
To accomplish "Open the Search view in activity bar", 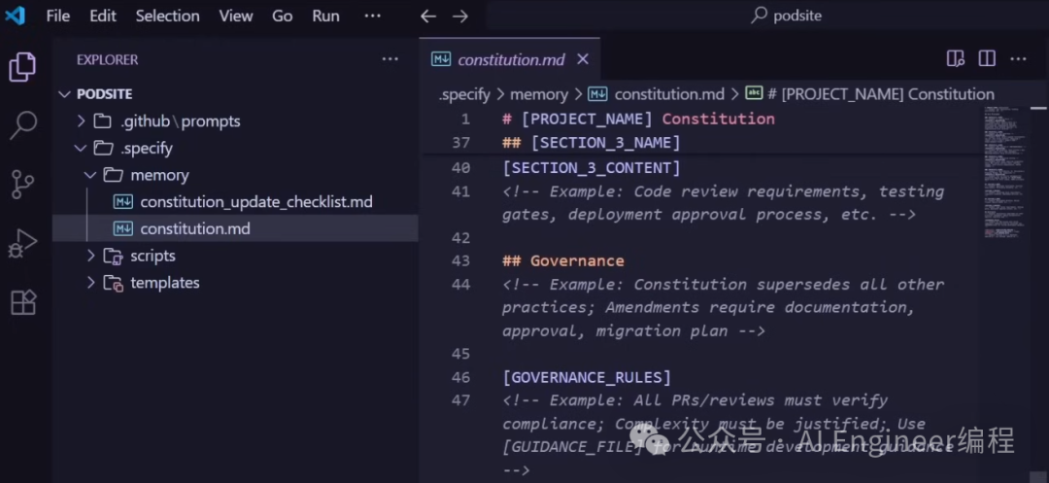I will [22, 125].
